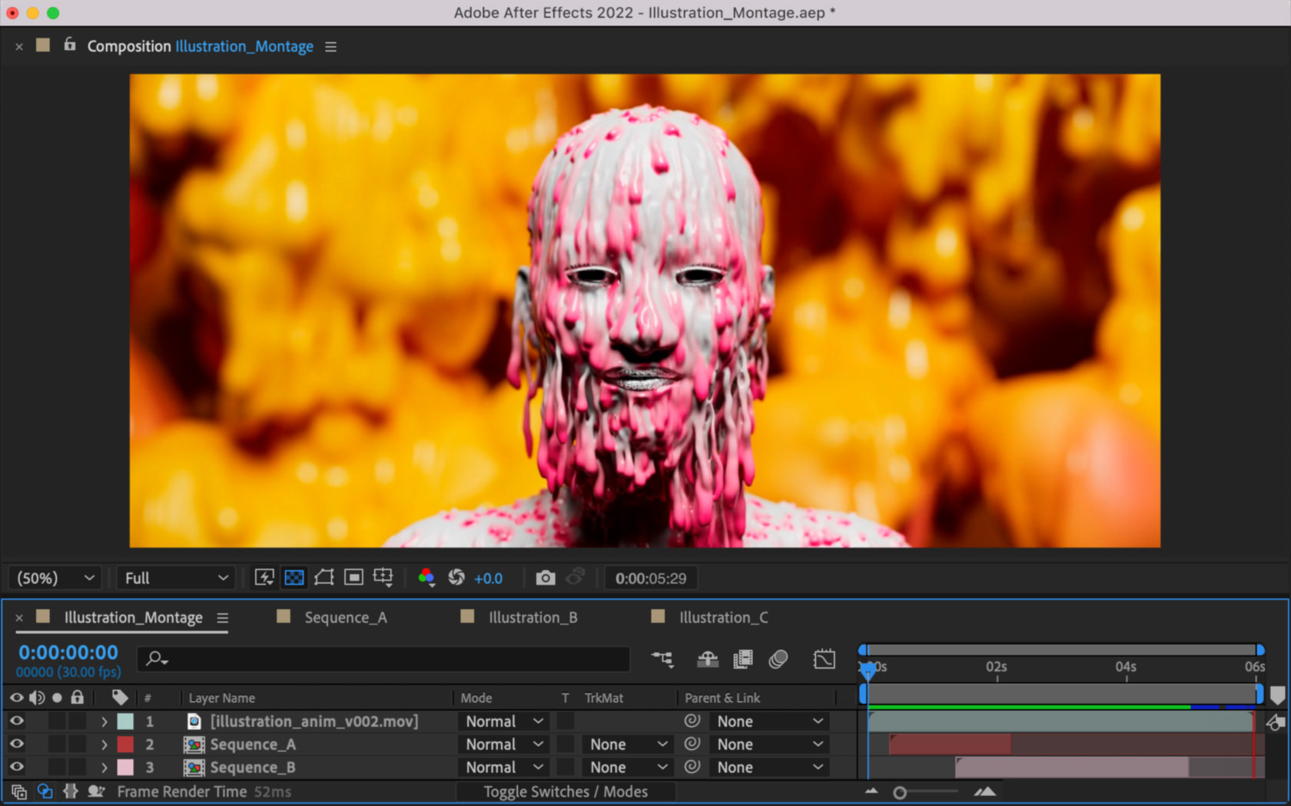Open the graph editor icon
The image size is (1291, 806).
tap(824, 659)
